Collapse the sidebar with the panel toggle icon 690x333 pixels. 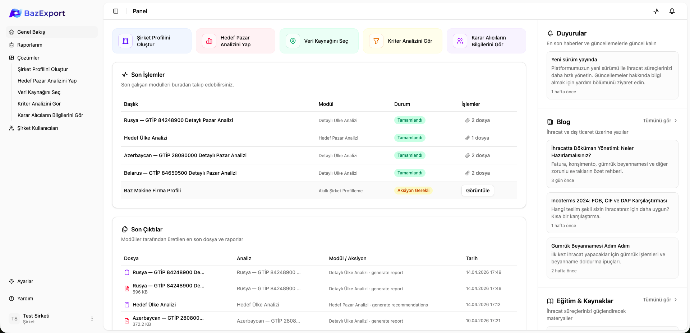(x=116, y=11)
